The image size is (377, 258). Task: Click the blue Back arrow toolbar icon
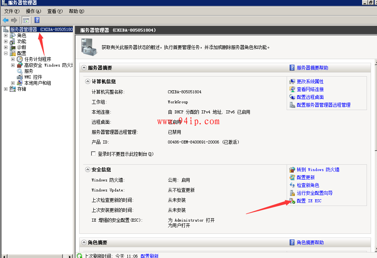pos(6,20)
